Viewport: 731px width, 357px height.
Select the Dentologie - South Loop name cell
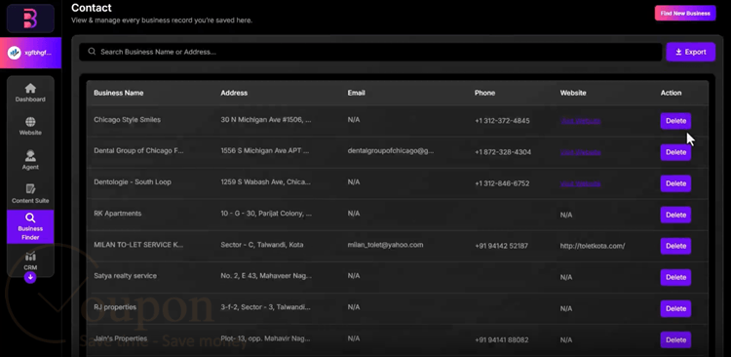click(133, 182)
